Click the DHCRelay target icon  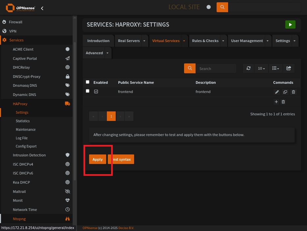point(67,67)
